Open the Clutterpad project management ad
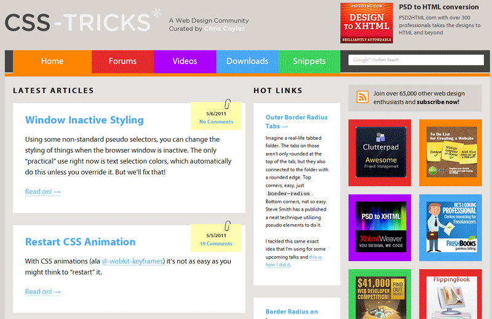This screenshot has width=492, height=319. tap(381, 153)
